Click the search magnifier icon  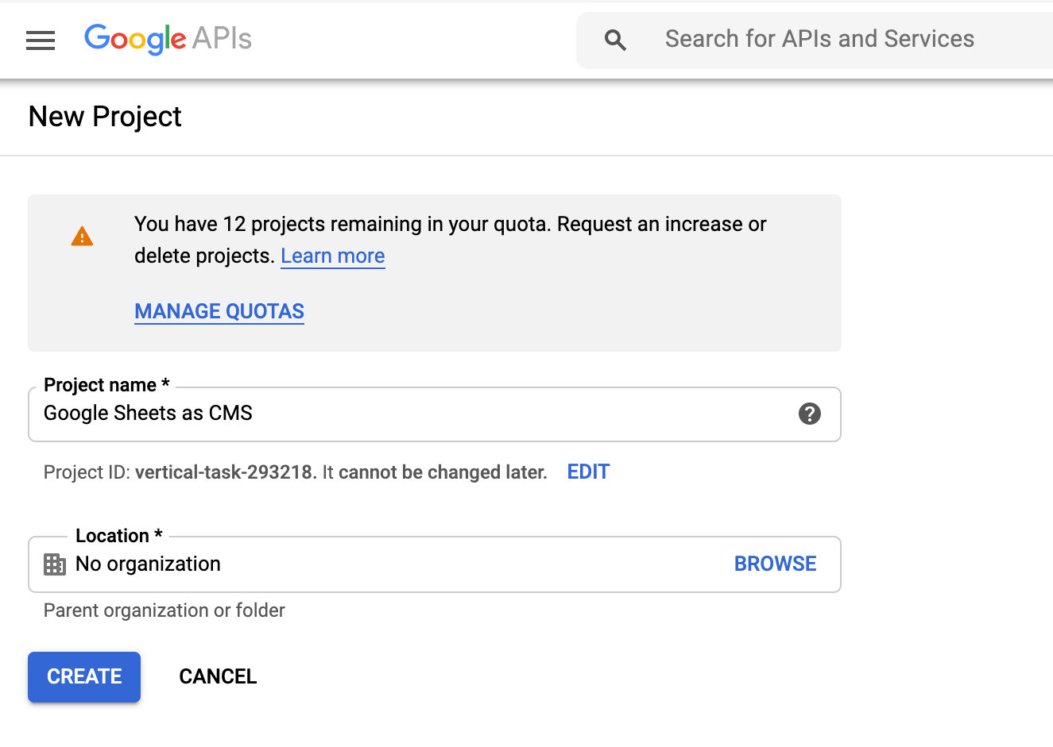click(x=615, y=39)
